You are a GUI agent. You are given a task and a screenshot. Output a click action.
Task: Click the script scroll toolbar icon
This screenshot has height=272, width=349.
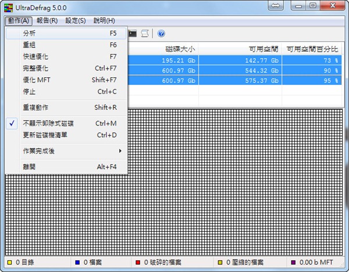pos(145,34)
